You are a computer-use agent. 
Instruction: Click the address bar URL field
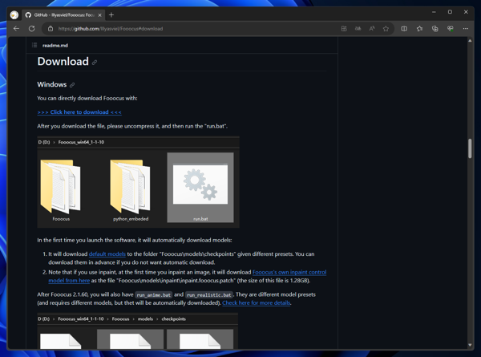(196, 29)
